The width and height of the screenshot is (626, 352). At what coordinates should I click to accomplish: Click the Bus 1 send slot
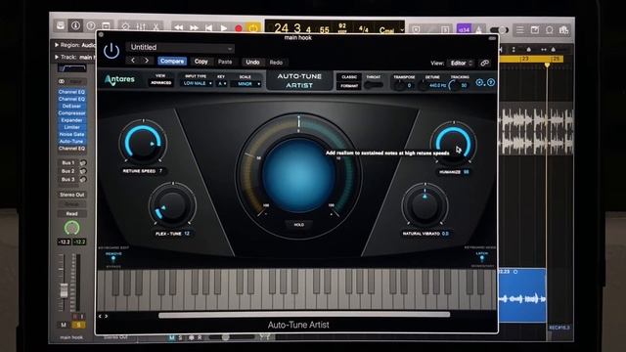tap(67, 163)
